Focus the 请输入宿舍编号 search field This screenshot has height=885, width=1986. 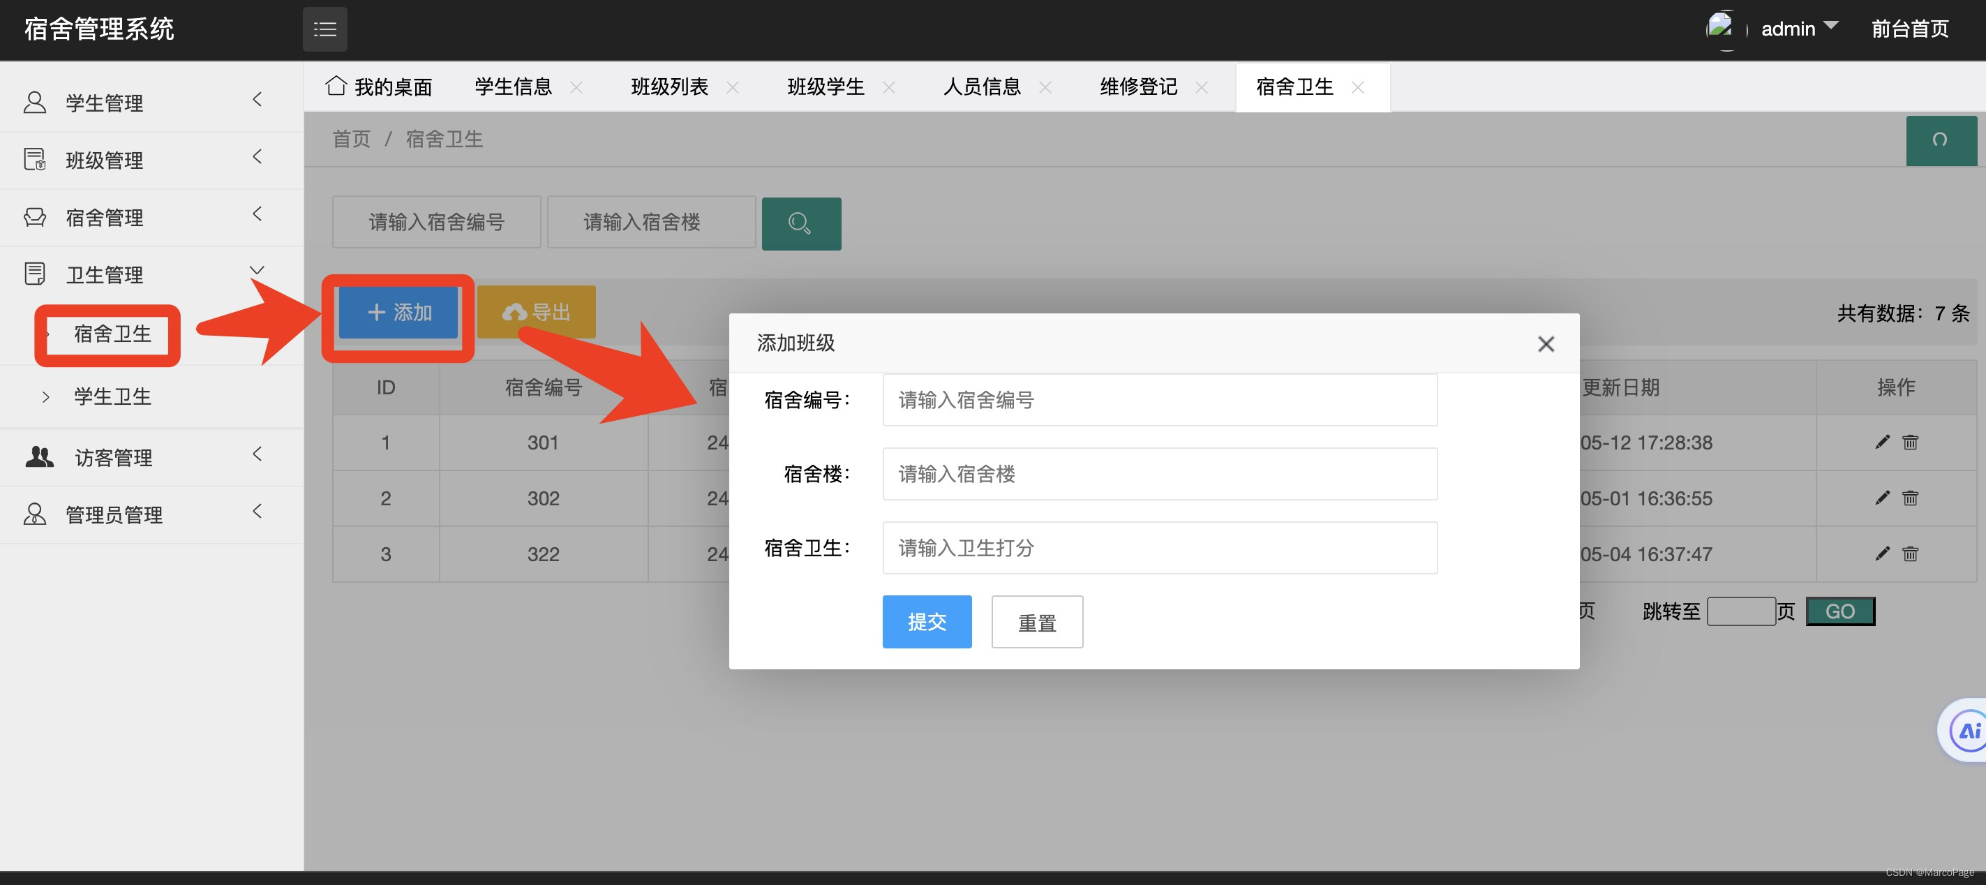pyautogui.click(x=436, y=222)
